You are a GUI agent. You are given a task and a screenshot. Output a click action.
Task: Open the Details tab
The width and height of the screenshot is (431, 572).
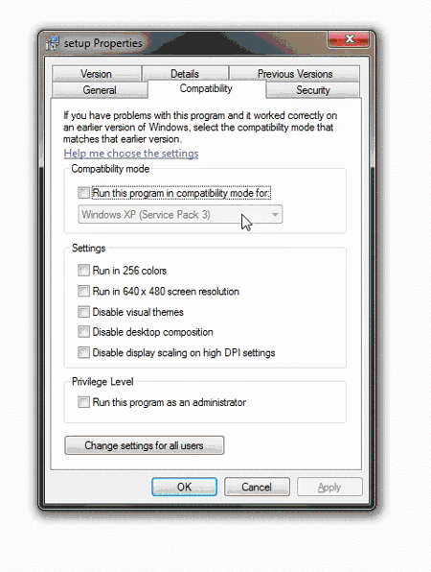click(185, 73)
